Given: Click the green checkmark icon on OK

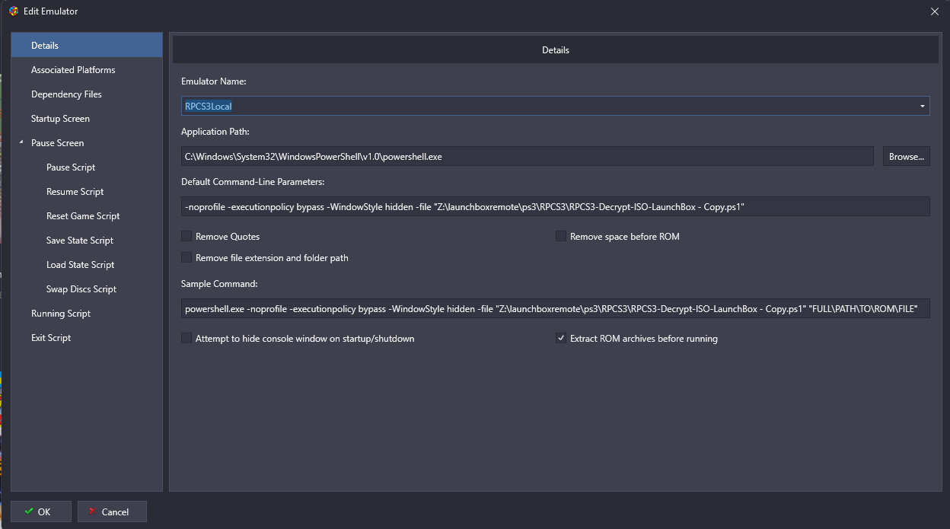Looking at the screenshot, I should [29, 511].
